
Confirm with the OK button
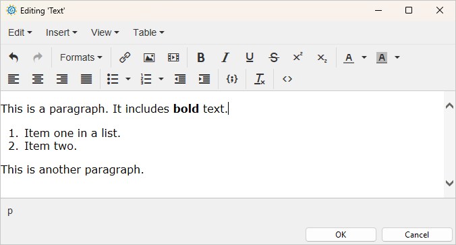click(x=341, y=234)
